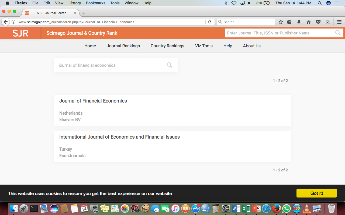The width and height of the screenshot is (345, 215).
Task: Open Scimago Journal & Country Rank title link
Action: coord(82,33)
